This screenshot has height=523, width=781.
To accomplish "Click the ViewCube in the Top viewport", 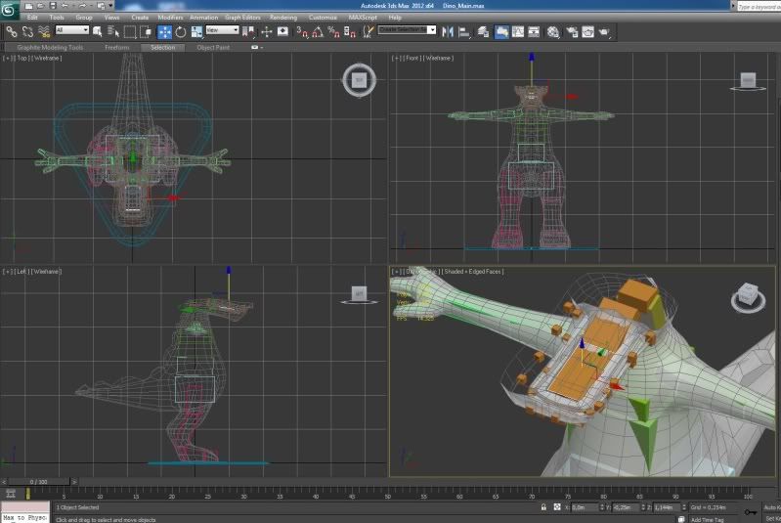I will click(359, 80).
